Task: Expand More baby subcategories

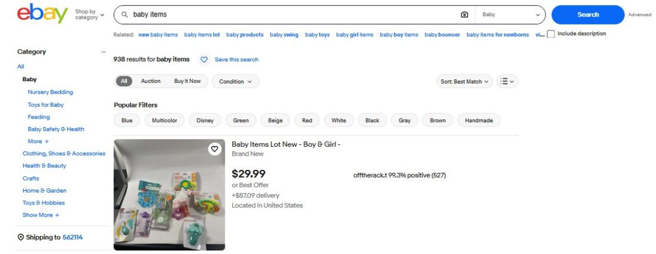Action: coord(38,141)
